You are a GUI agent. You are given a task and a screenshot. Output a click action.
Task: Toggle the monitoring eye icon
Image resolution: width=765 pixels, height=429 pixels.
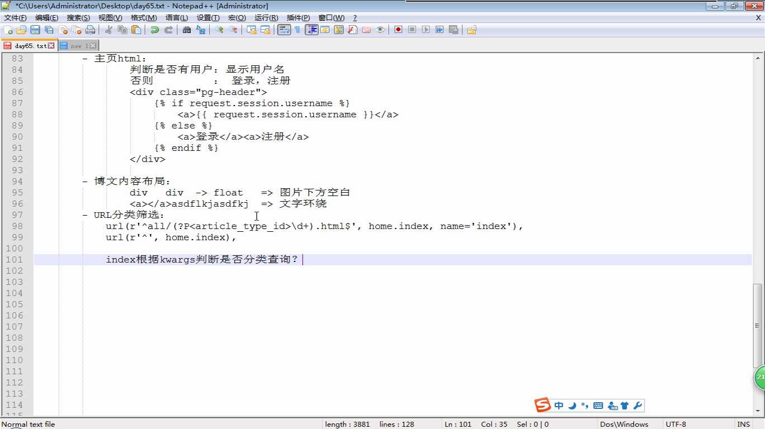[380, 30]
